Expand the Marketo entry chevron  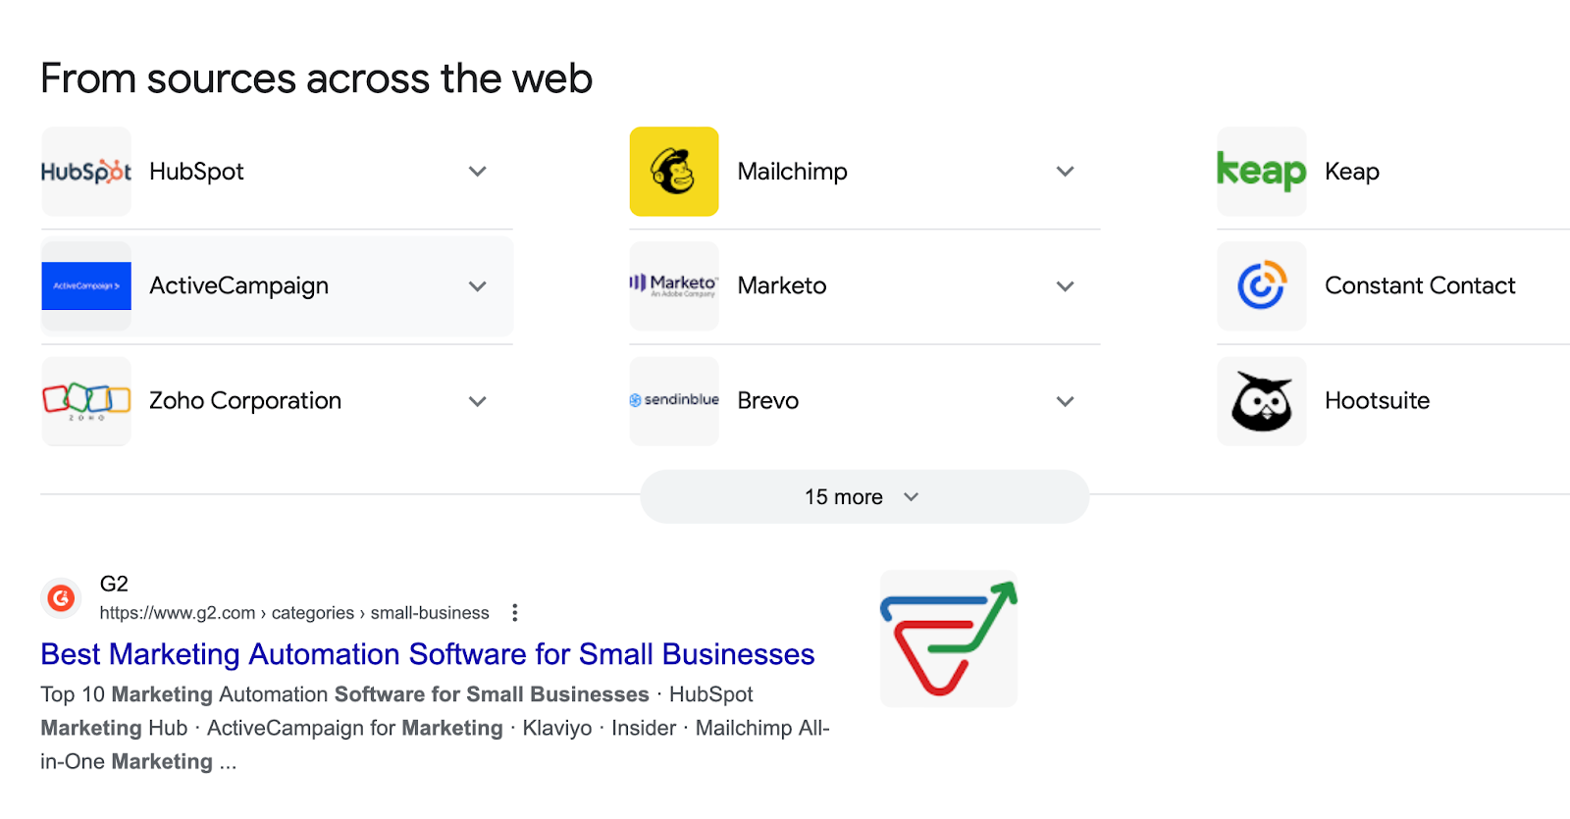[x=1066, y=286]
